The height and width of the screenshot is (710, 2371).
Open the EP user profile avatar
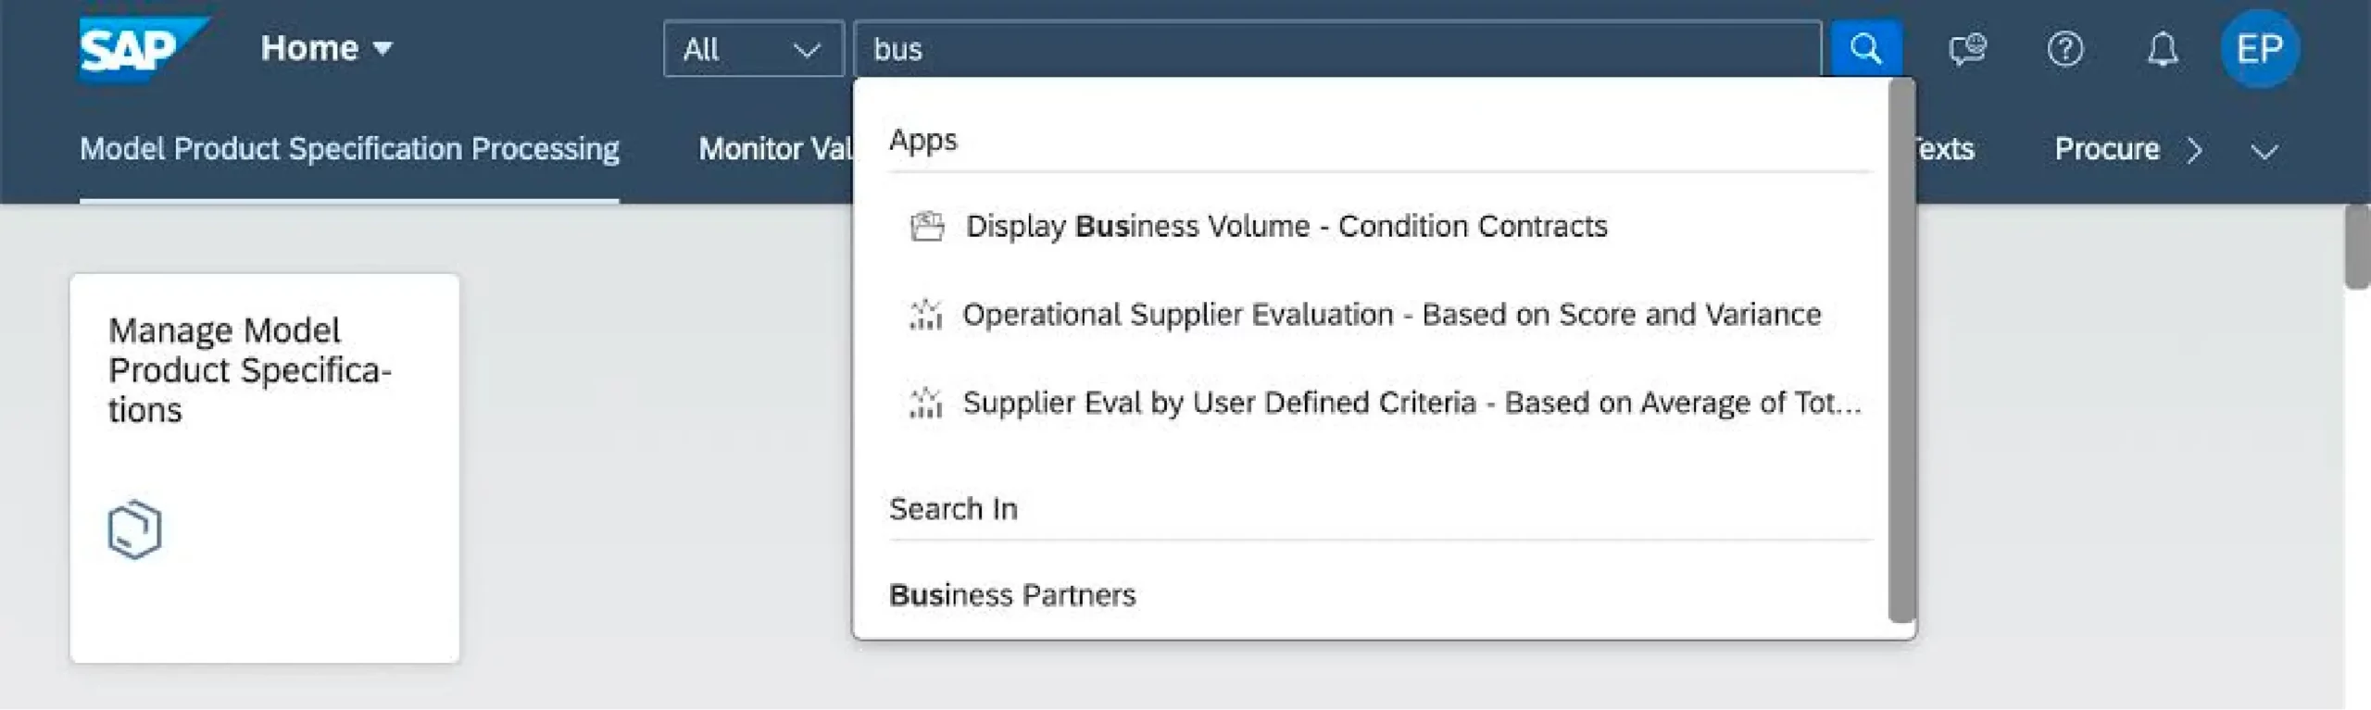coord(2259,48)
